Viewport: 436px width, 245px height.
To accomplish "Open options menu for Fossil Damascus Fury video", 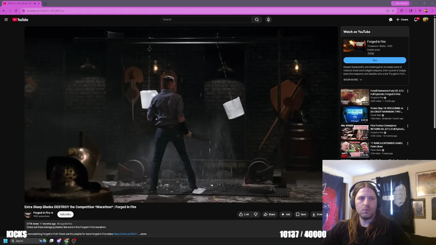I will 407,91.
